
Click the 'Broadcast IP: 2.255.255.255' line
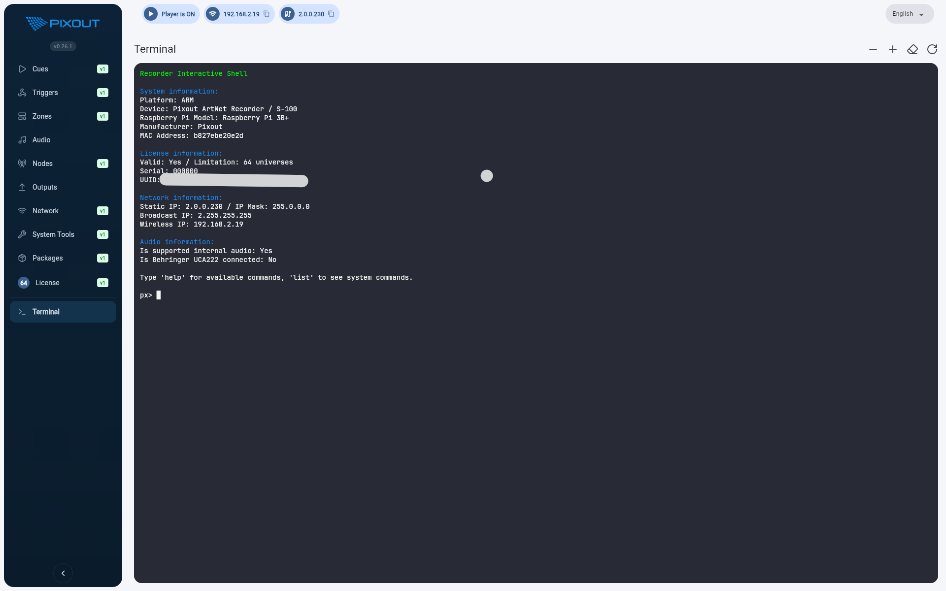[x=196, y=215]
